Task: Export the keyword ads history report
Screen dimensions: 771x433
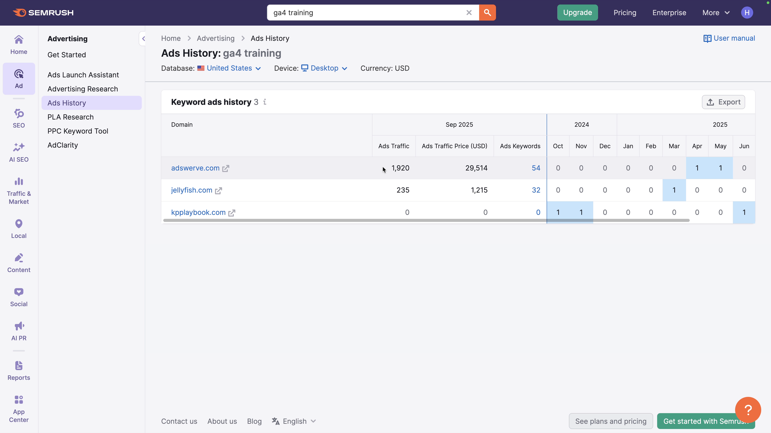Action: 724,102
